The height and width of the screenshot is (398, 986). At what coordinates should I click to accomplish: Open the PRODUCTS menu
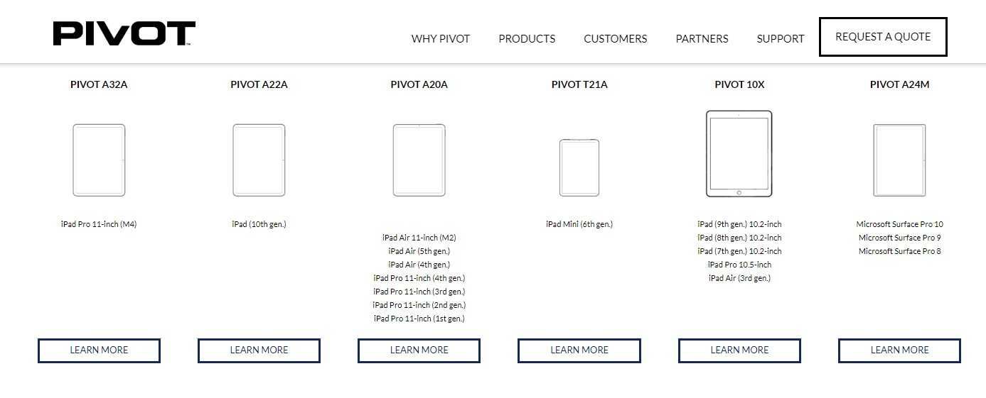point(527,39)
